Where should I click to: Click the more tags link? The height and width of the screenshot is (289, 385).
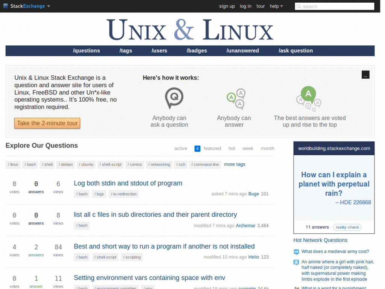(235, 164)
